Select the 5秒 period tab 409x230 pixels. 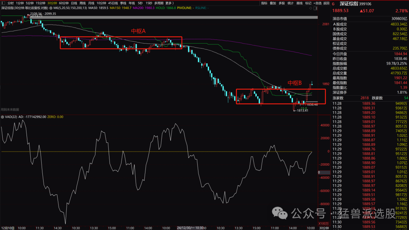point(140,3)
